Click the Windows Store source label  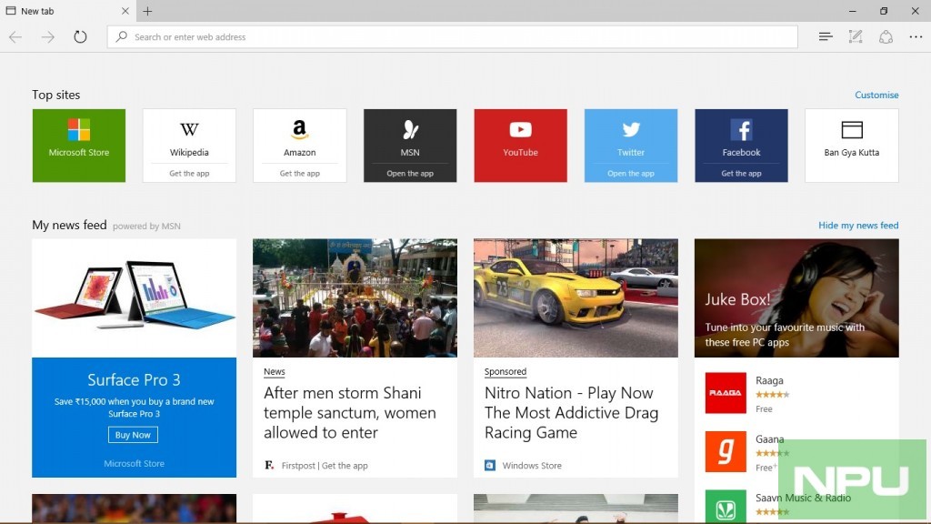[x=532, y=466]
